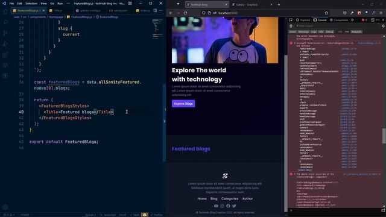Screen dimensions: 386x217
Task: Bookmark this page with star icon
Action: tap(326, 13)
